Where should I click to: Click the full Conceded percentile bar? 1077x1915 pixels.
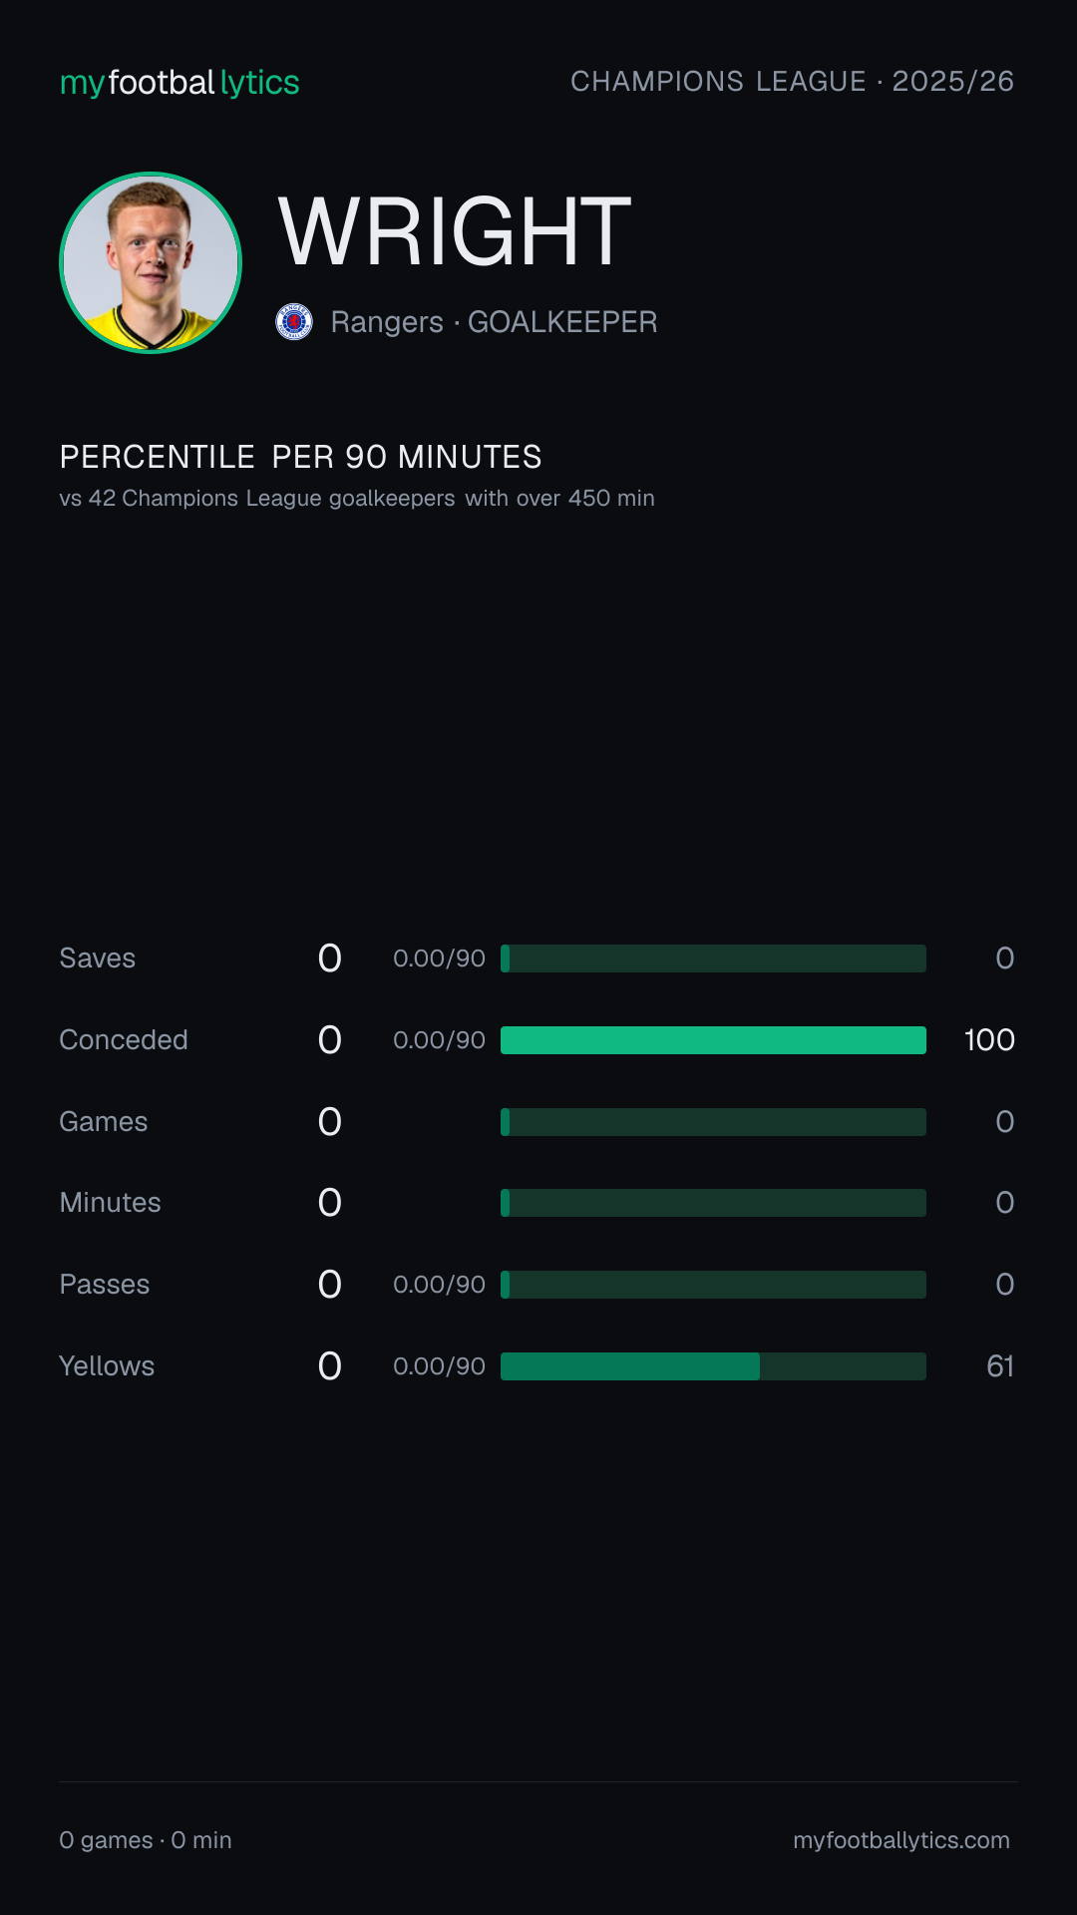pos(713,1040)
